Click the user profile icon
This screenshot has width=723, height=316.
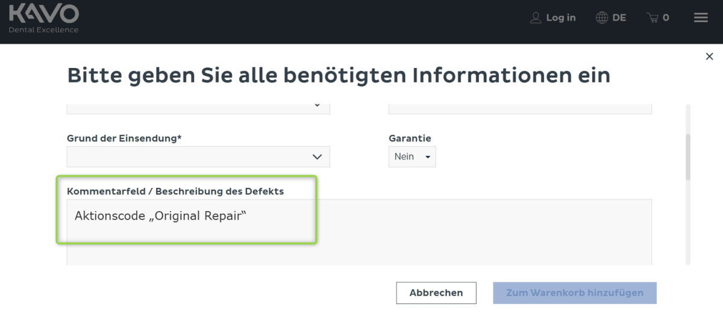536,18
